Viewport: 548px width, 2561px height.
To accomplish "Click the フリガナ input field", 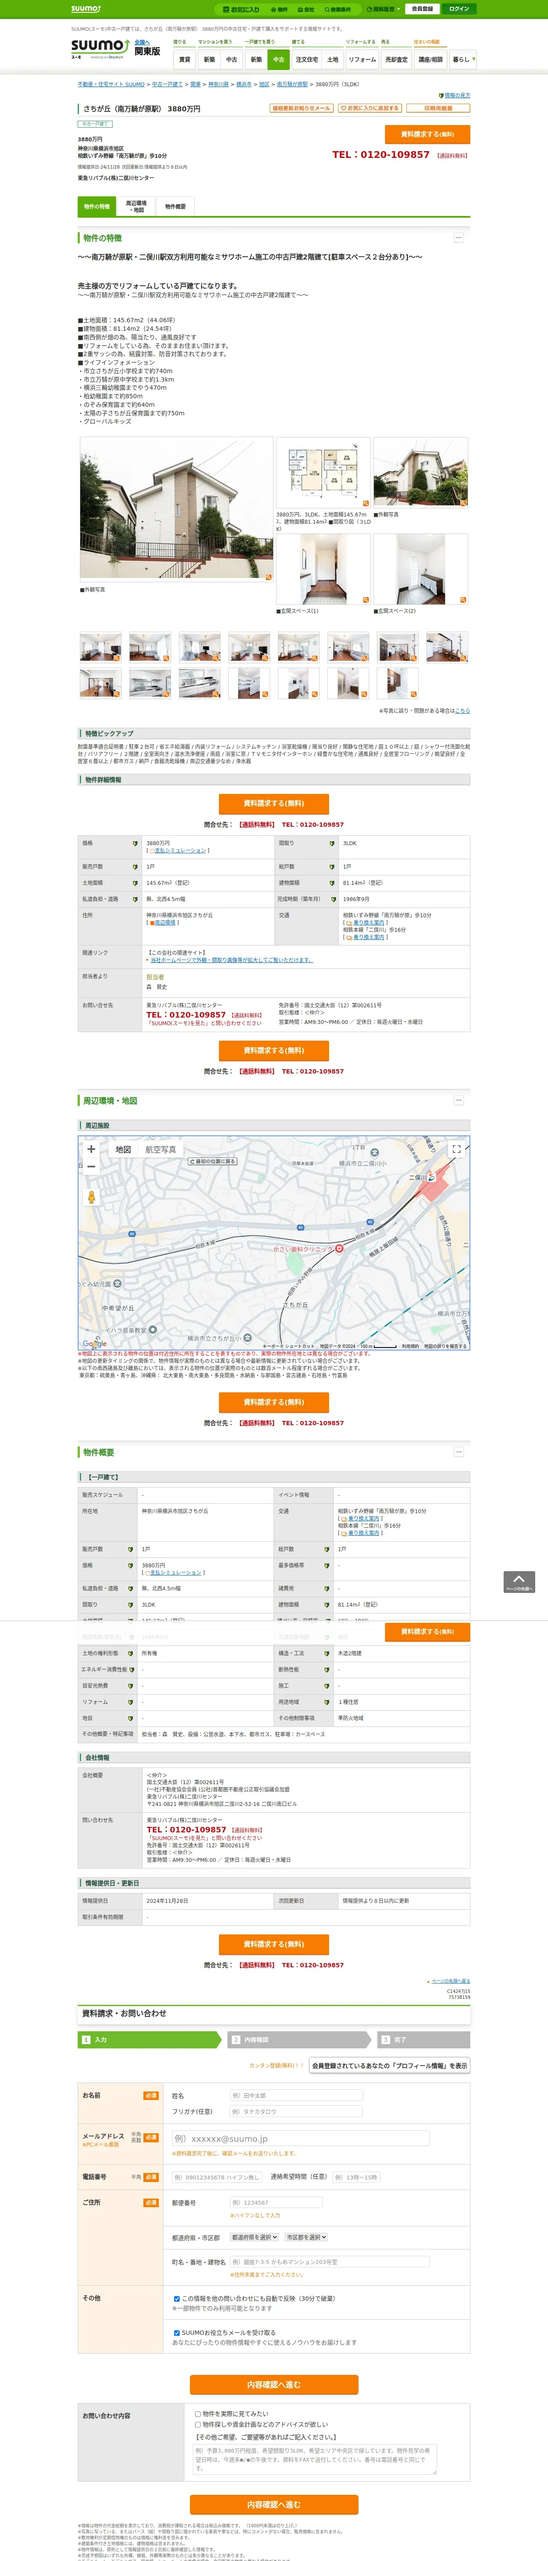I will click(296, 2112).
